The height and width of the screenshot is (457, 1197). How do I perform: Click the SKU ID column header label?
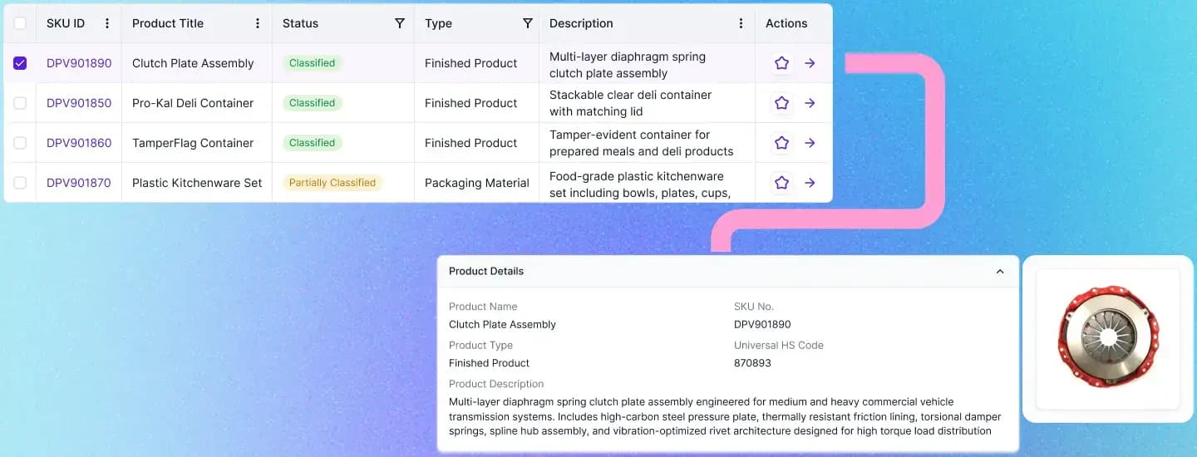(66, 23)
